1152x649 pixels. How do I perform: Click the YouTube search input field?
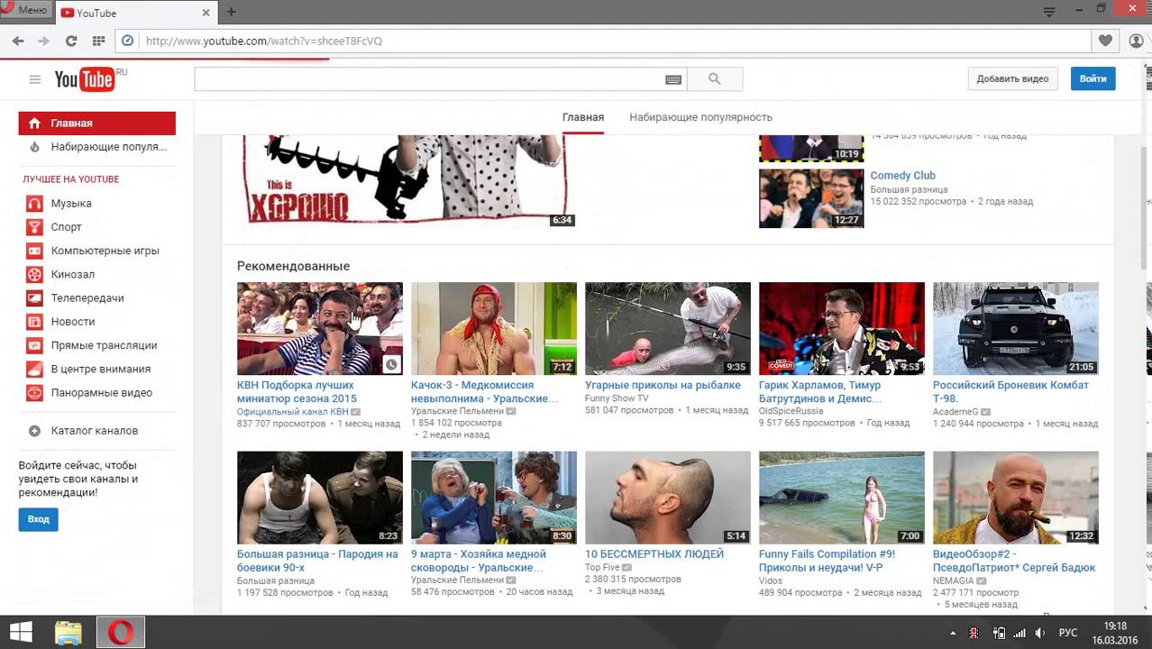coord(429,79)
